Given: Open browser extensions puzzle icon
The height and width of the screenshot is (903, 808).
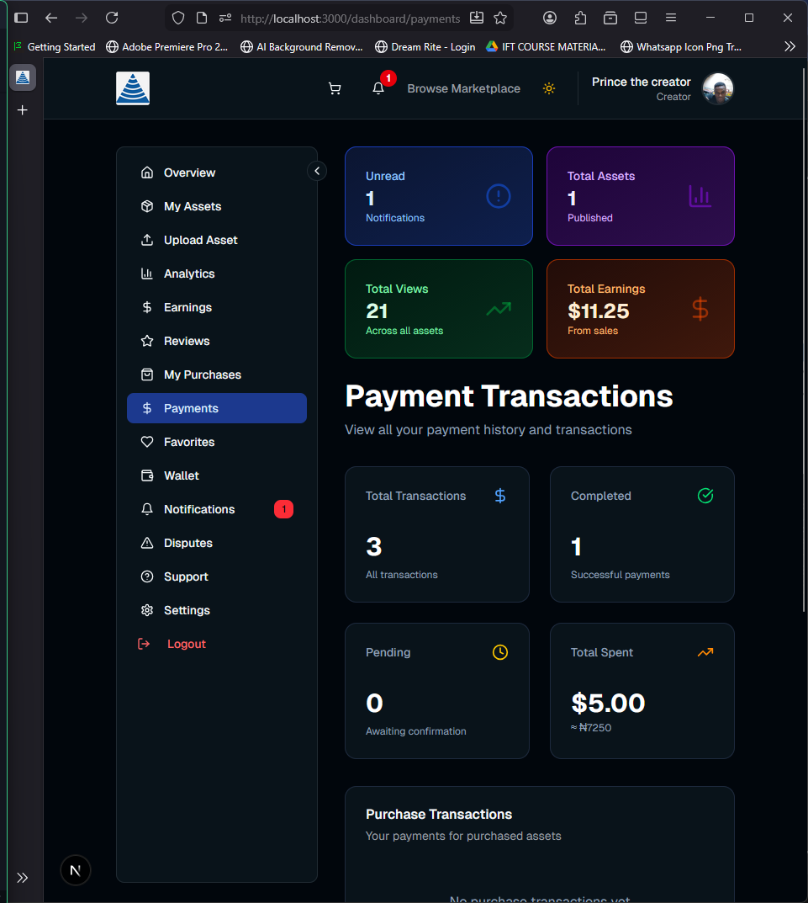Looking at the screenshot, I should click(x=580, y=18).
